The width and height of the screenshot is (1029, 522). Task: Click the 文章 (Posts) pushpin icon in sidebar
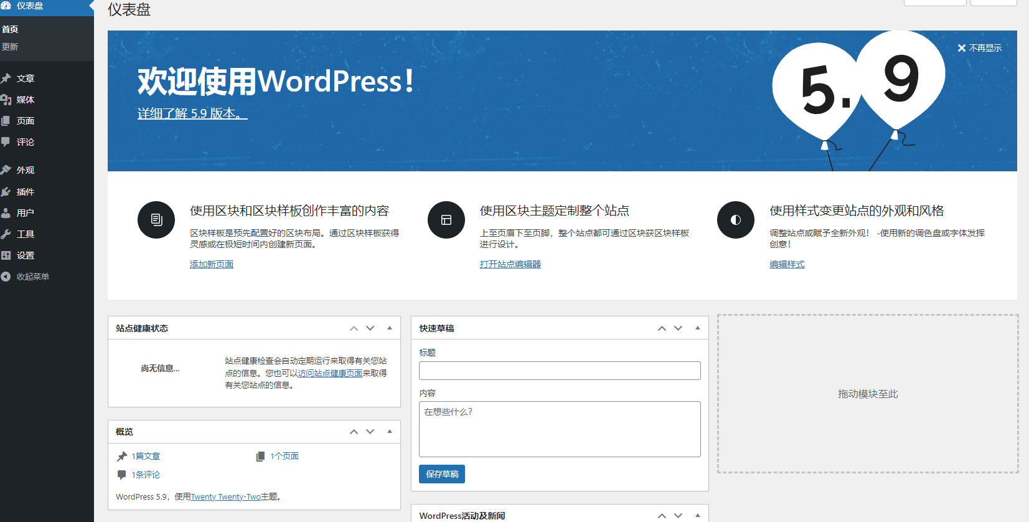[x=6, y=78]
